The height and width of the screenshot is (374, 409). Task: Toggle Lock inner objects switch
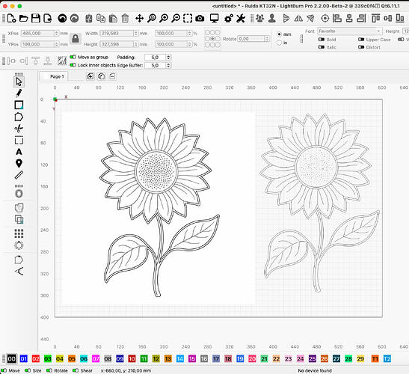73,65
